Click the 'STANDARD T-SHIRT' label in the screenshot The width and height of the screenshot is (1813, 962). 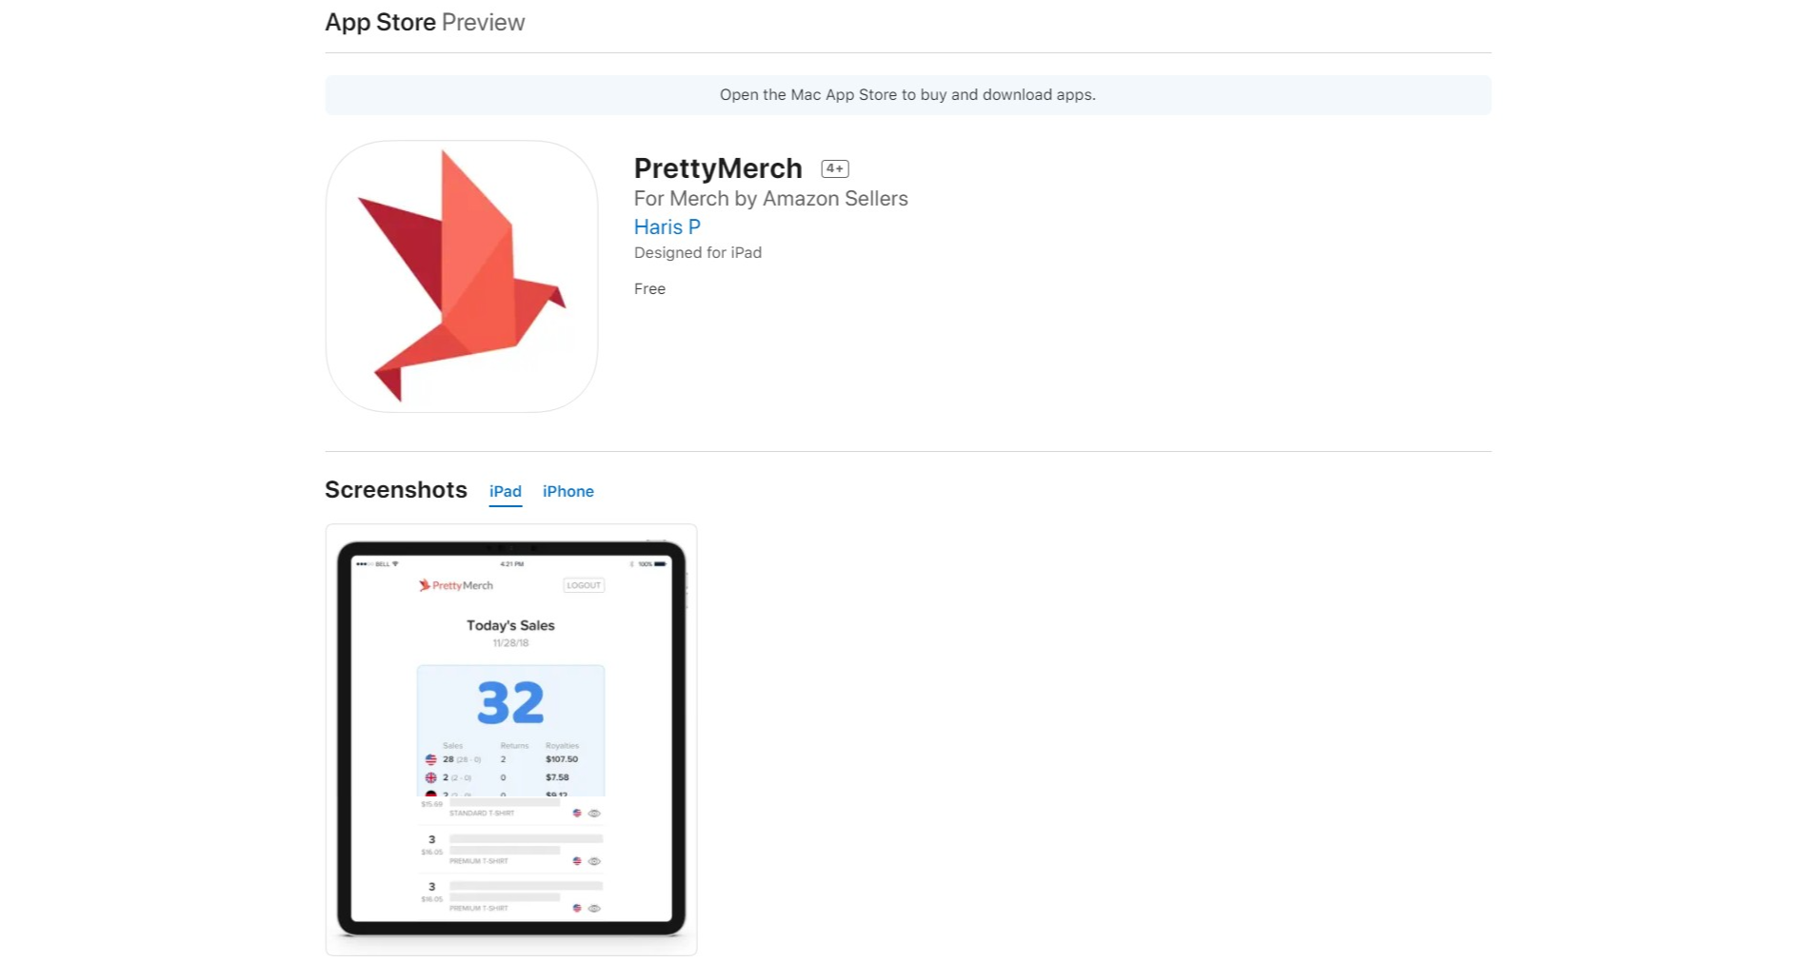coord(482,814)
